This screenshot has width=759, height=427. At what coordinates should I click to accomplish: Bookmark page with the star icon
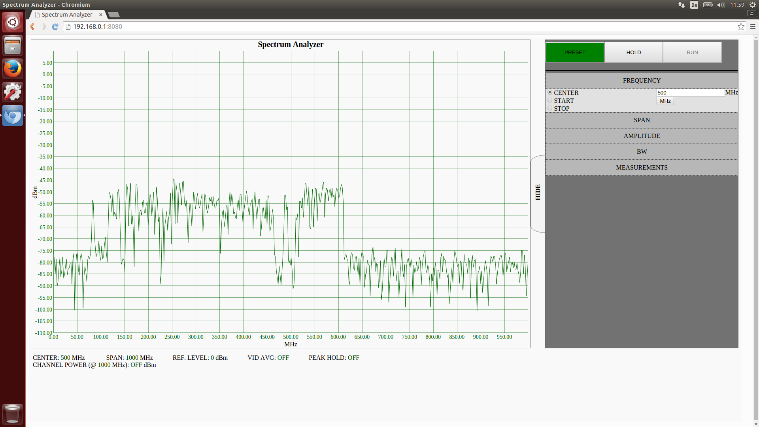point(741,26)
